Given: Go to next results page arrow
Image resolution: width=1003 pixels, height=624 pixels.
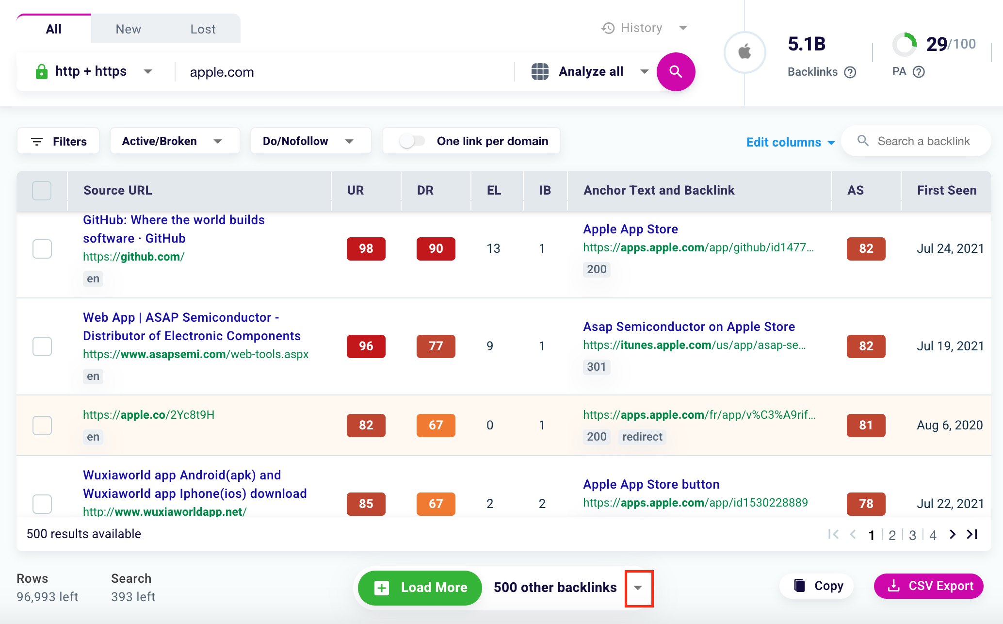Looking at the screenshot, I should 953,534.
